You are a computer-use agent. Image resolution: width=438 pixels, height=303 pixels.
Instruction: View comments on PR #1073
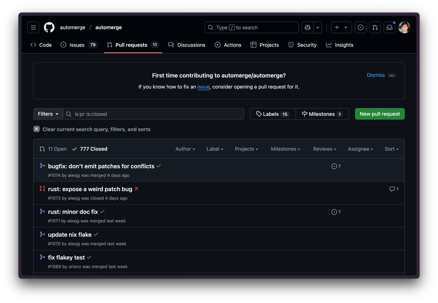(x=394, y=189)
